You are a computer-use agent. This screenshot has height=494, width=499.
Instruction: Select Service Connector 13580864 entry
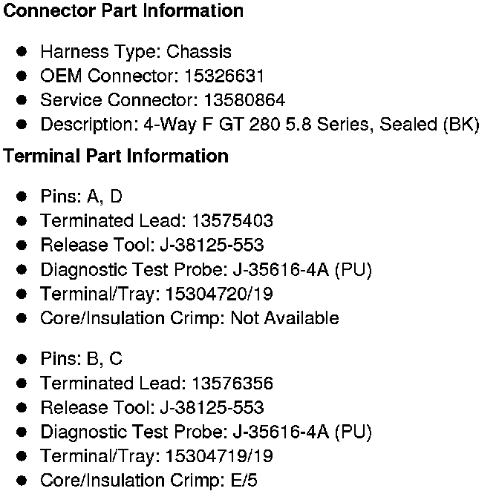[x=163, y=100]
